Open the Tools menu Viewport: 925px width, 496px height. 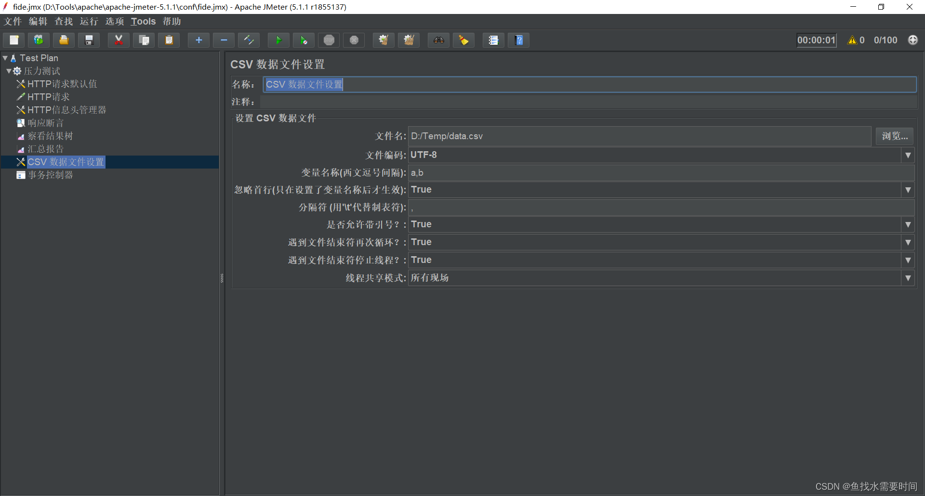[x=143, y=21]
